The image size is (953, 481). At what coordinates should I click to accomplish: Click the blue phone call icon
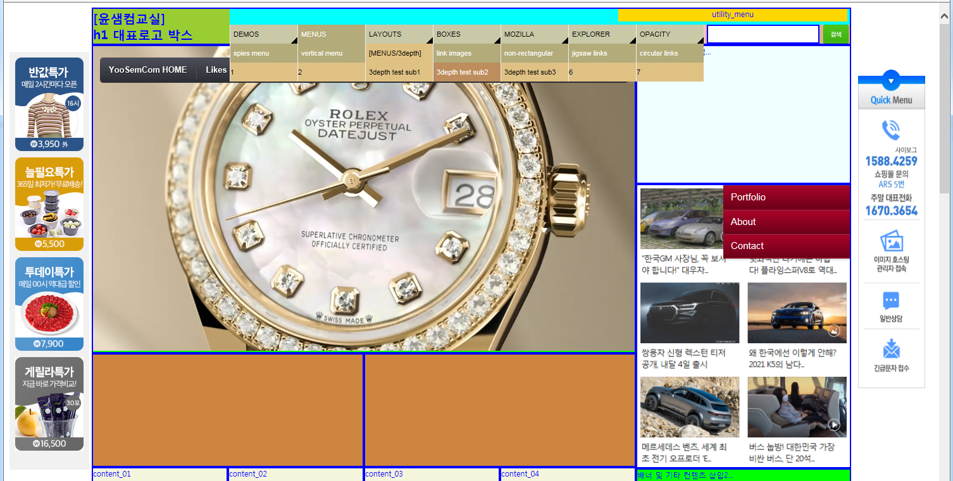(x=891, y=130)
